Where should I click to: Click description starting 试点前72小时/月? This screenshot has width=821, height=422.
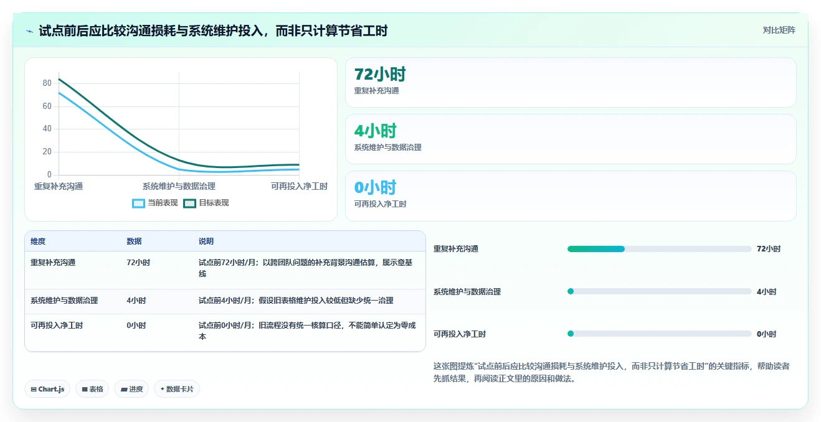click(x=306, y=268)
